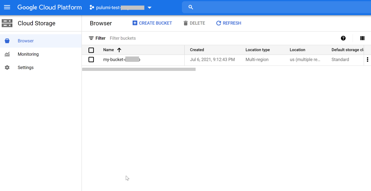Click the Jul 6, 2021 created date cell
Screen dimensions: 371x191
point(212,60)
